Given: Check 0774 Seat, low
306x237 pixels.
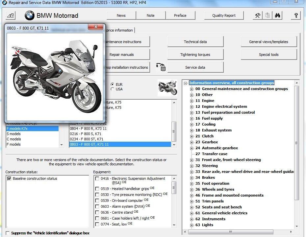Looking at the screenshot, I should pos(97,224).
